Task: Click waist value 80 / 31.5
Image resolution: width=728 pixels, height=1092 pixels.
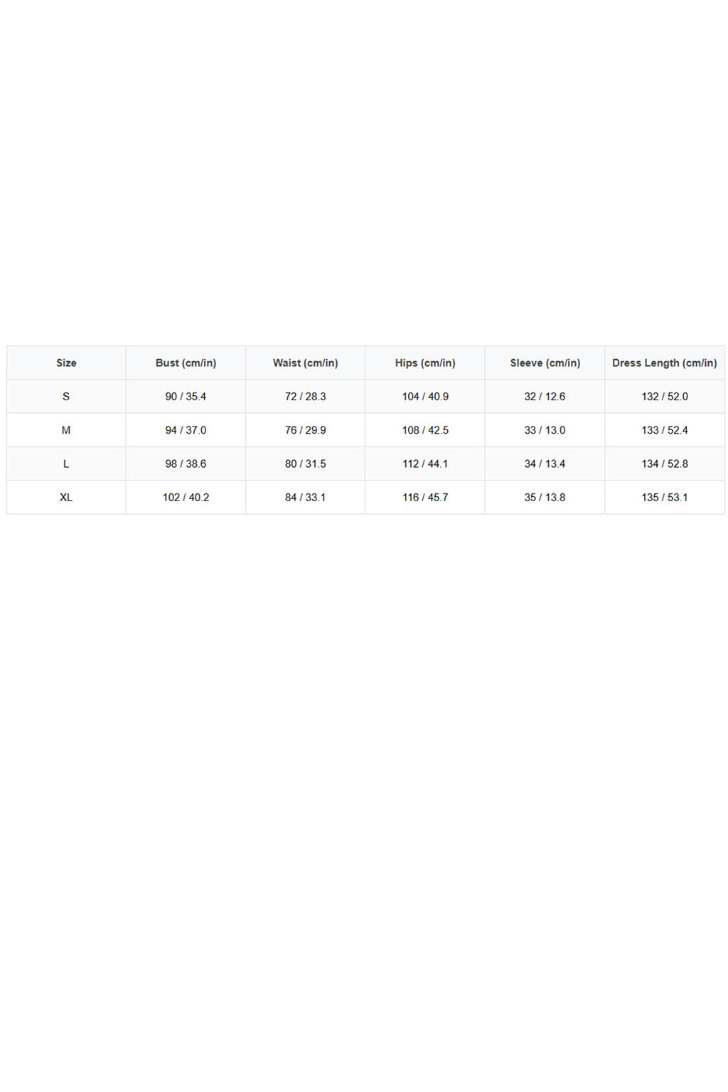Action: [x=306, y=464]
